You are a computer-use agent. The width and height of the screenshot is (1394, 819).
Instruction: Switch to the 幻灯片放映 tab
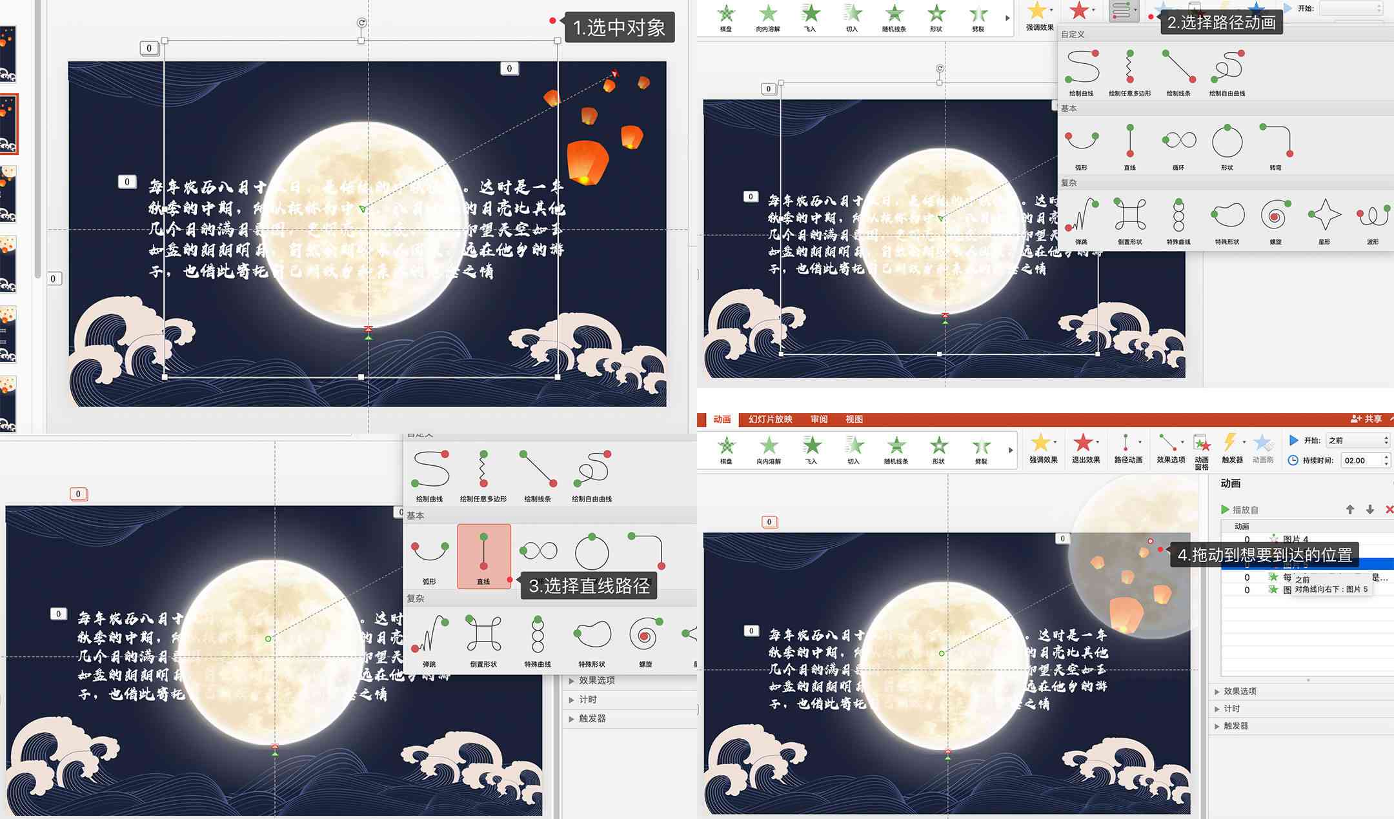pyautogui.click(x=770, y=420)
